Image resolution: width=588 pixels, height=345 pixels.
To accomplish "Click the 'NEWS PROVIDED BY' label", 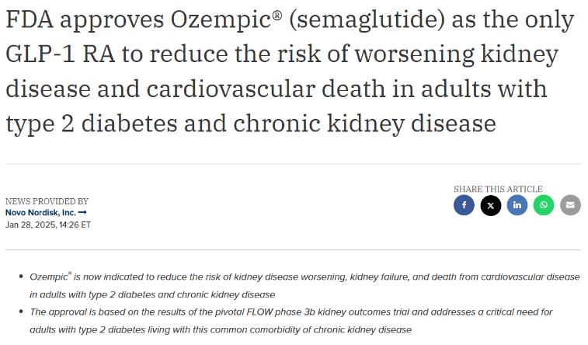I will 47,201.
